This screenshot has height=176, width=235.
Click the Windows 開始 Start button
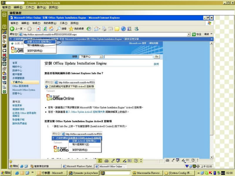tap(6, 173)
